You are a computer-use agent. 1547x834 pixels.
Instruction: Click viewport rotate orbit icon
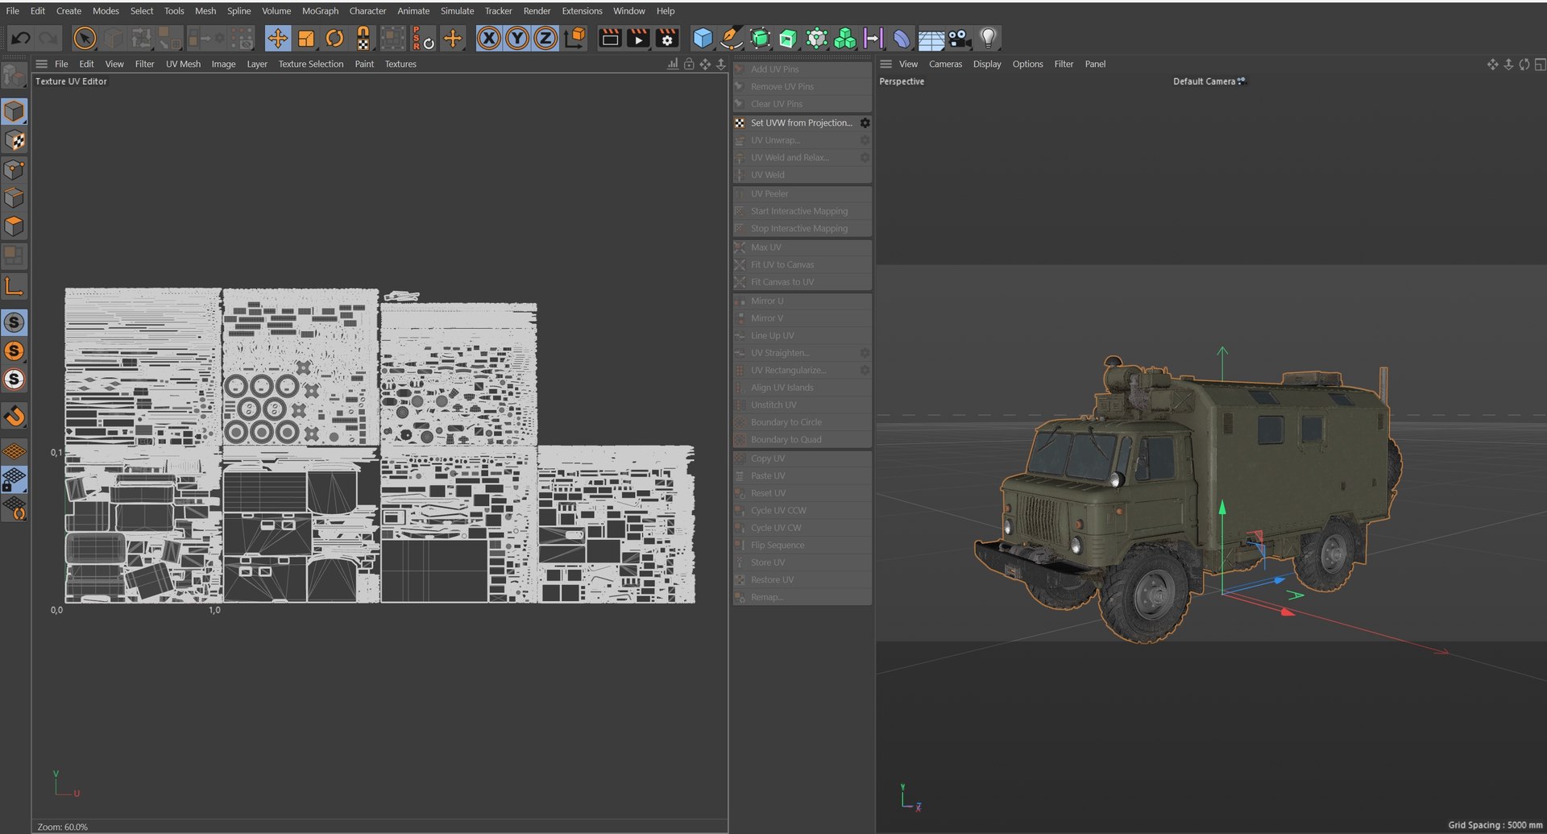(x=1524, y=64)
